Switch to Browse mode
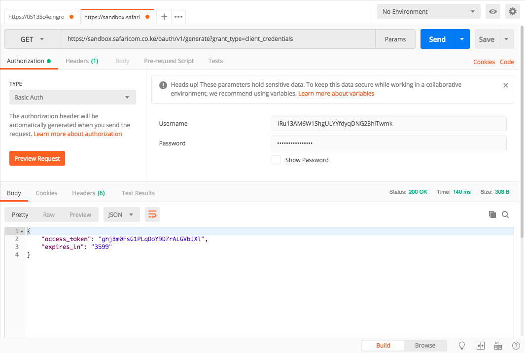 point(425,345)
